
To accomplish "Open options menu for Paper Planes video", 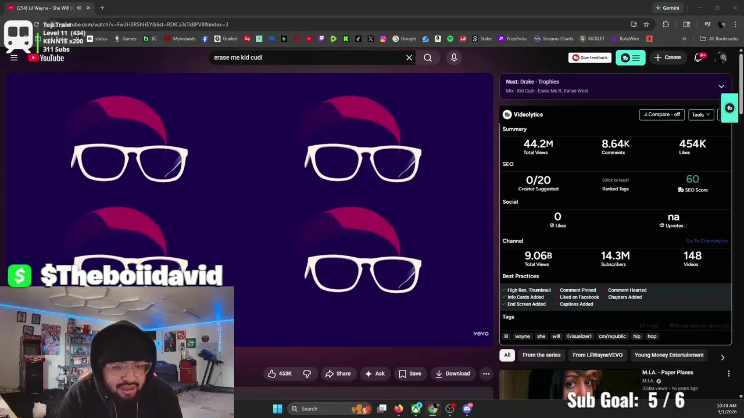I will [x=728, y=374].
